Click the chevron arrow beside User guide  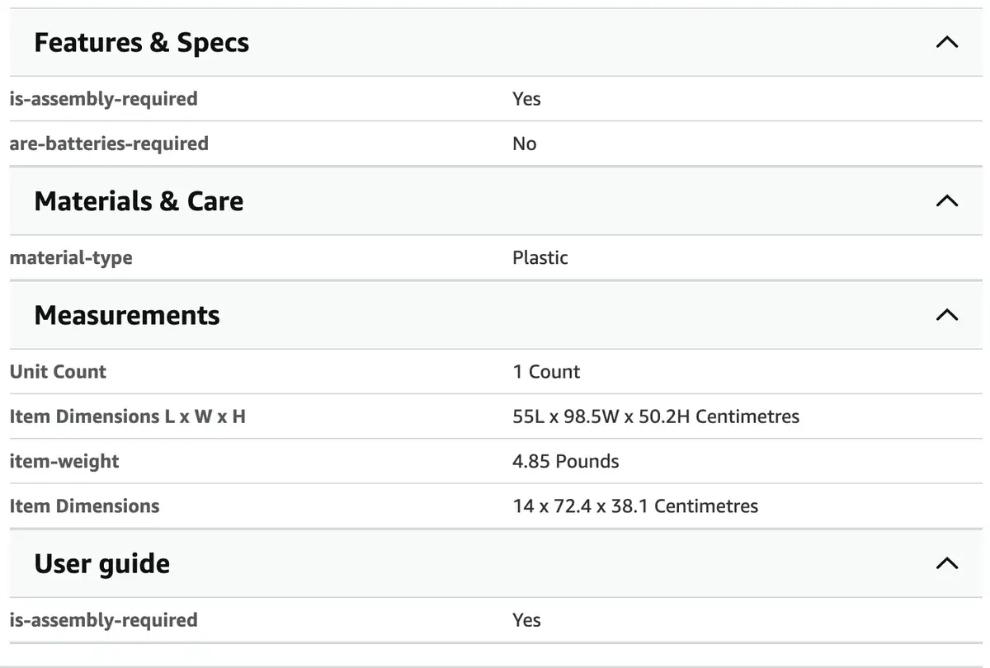point(947,563)
